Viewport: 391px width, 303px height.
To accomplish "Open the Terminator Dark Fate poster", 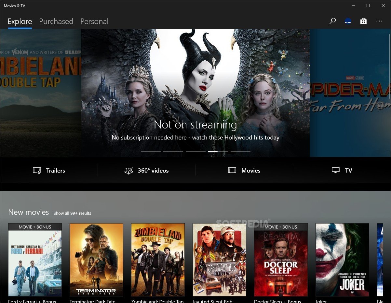I will click(96, 260).
